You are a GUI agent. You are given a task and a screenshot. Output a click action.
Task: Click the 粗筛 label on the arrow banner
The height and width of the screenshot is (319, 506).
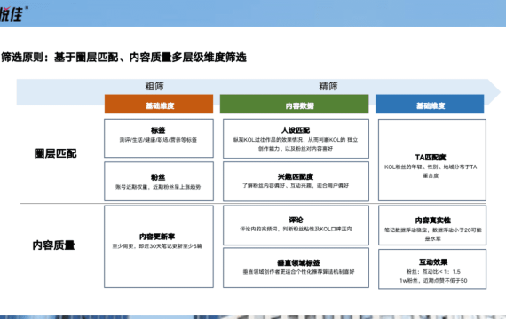pos(154,86)
